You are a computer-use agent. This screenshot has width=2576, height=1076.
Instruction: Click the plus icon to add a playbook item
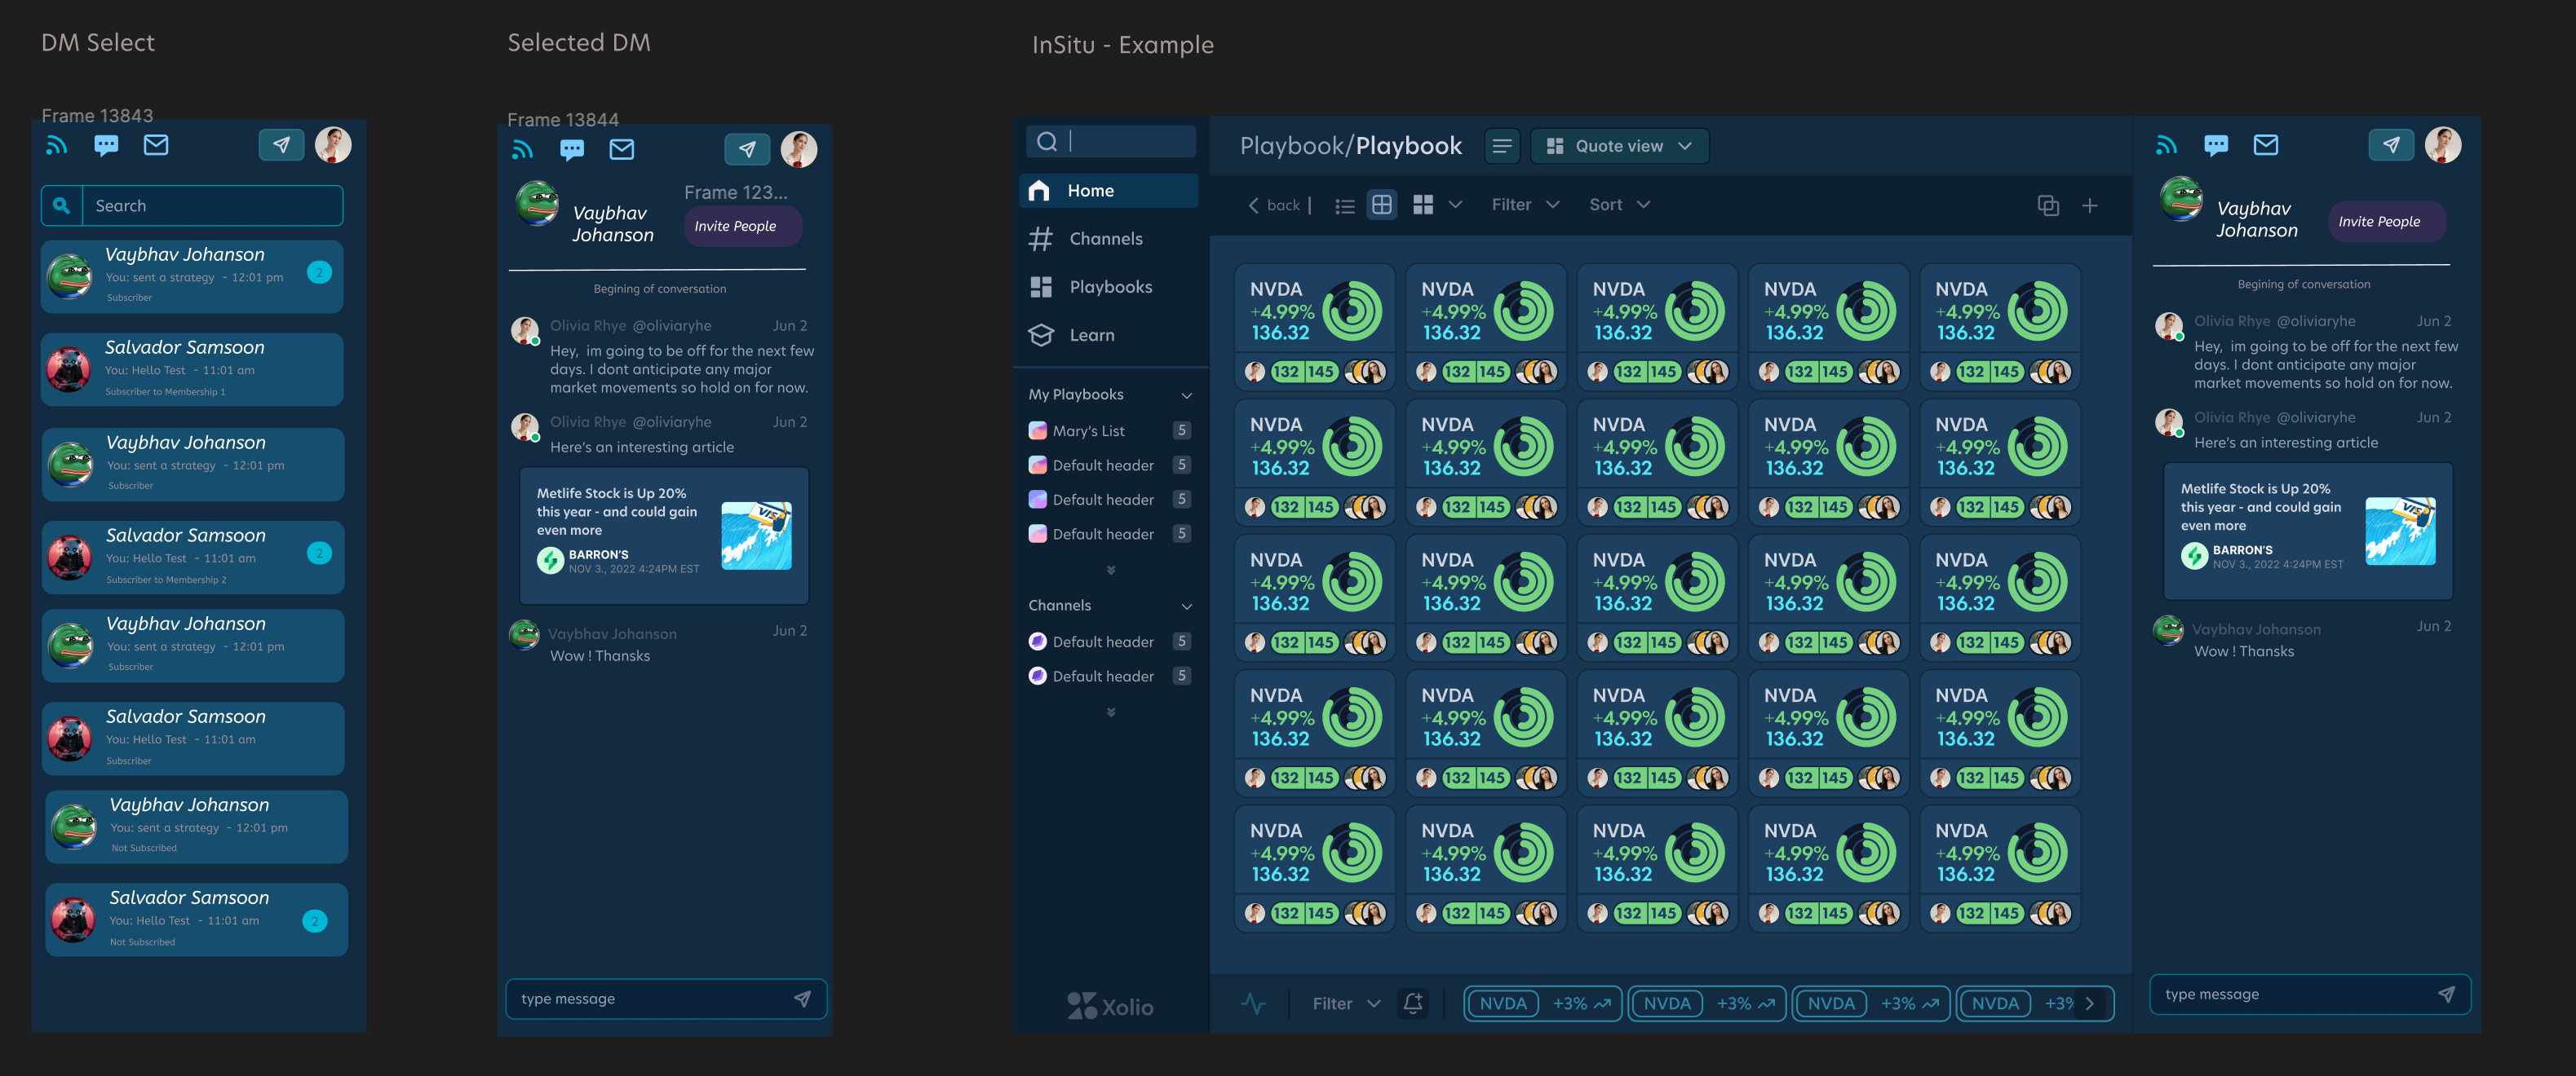[x=2090, y=205]
